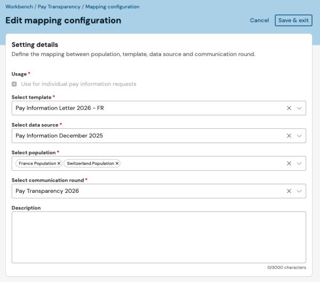The width and height of the screenshot is (320, 282).
Task: Go to the Workbench breadcrumb
Action: click(x=19, y=7)
